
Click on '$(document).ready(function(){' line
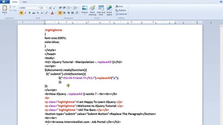coord(66,70)
